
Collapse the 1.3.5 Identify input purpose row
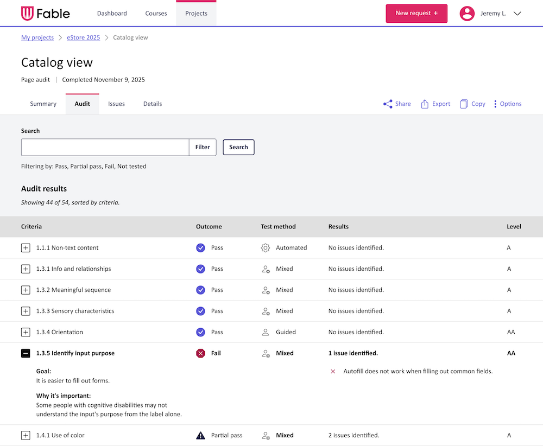(x=26, y=353)
